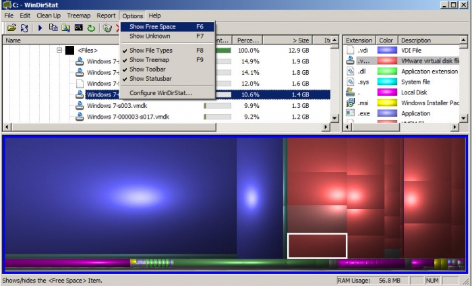The height and width of the screenshot is (286, 472).
Task: Click left arrow of directory list horizontal scrollbar
Action: 7,127
